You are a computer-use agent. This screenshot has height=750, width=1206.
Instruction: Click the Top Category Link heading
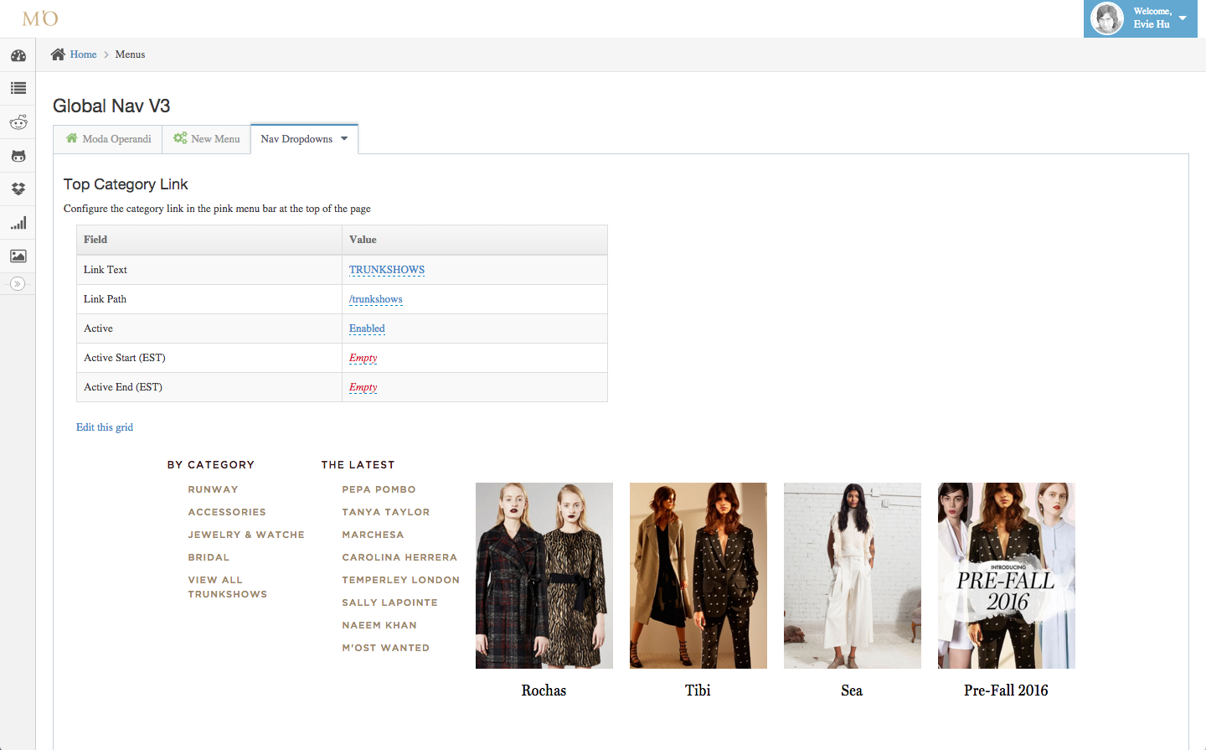[126, 184]
